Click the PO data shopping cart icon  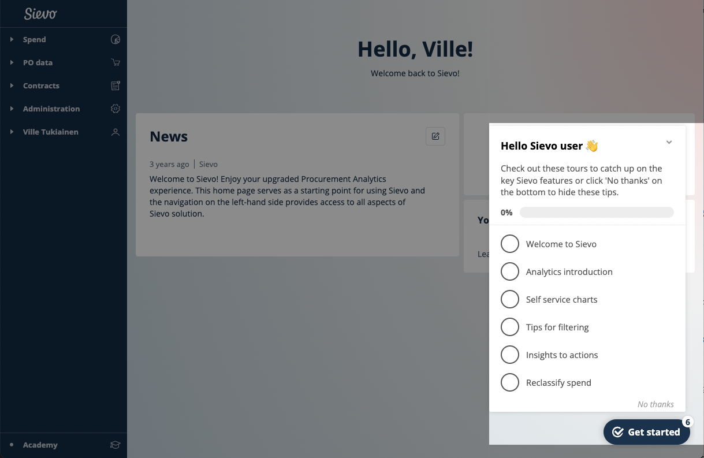click(x=116, y=63)
